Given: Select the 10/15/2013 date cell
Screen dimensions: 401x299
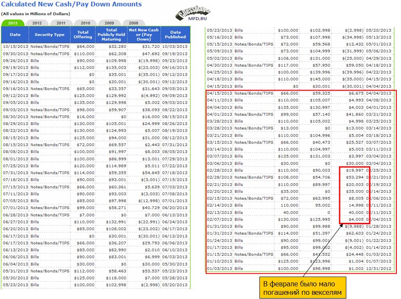Looking at the screenshot, I should [x=15, y=47].
